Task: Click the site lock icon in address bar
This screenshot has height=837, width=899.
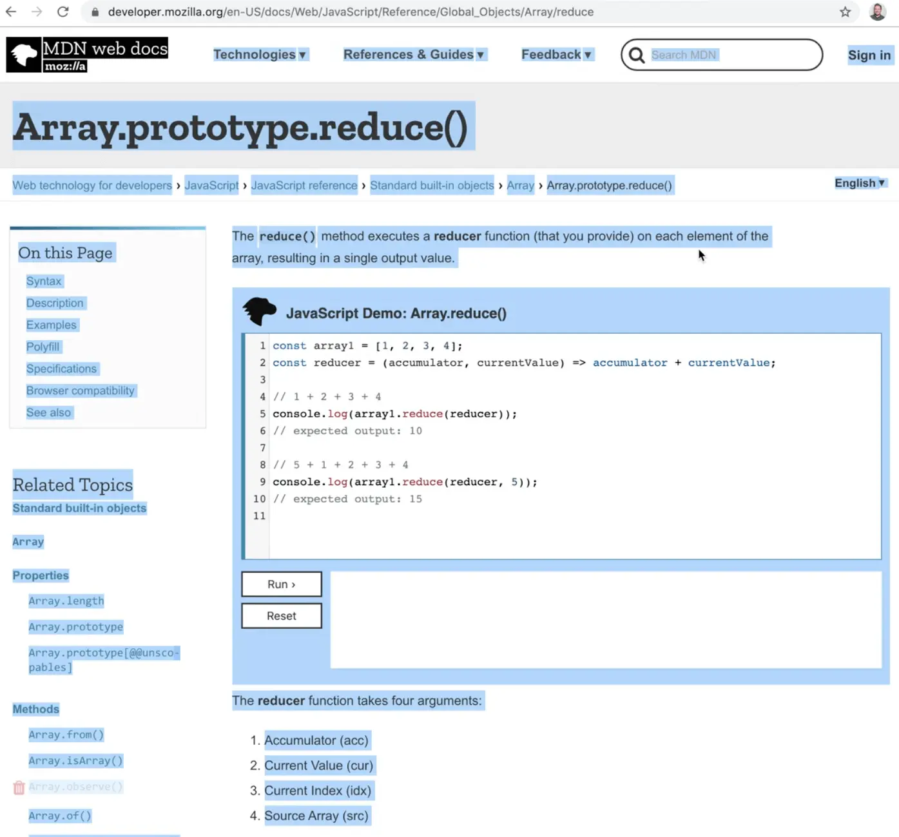Action: [x=95, y=12]
